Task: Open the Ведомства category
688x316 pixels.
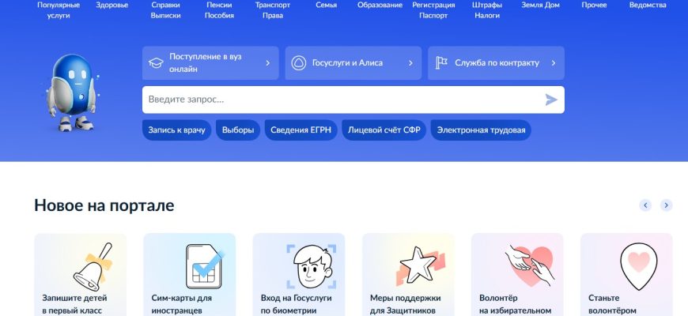Action: [x=648, y=6]
